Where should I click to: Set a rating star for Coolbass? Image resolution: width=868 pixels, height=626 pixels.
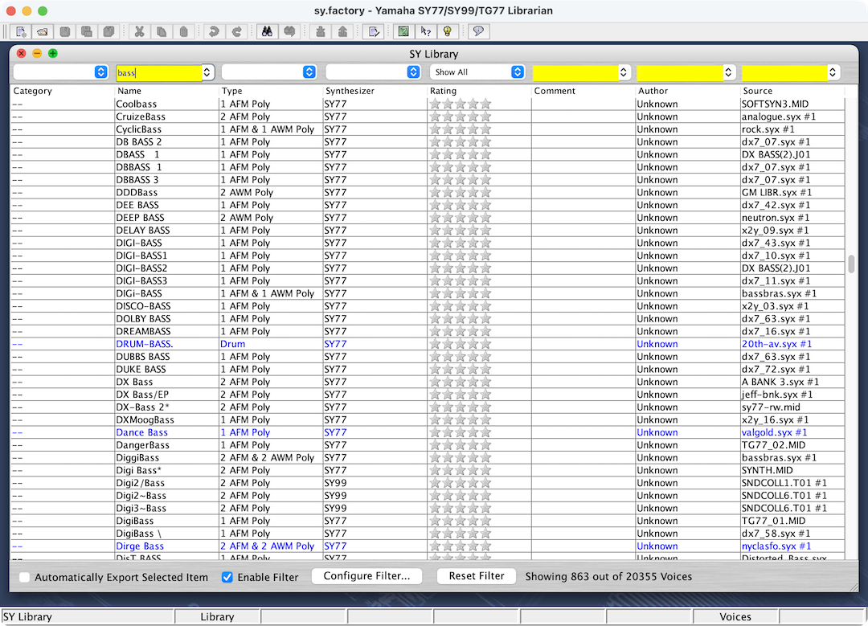434,104
